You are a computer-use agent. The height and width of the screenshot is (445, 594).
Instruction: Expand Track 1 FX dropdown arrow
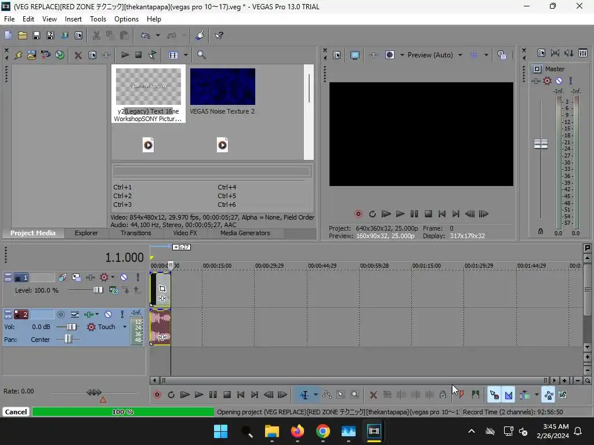click(x=113, y=278)
